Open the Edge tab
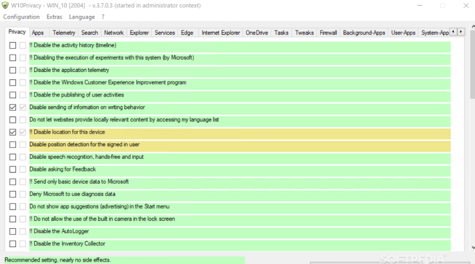Screen dimensions: 475x264 pos(187,33)
